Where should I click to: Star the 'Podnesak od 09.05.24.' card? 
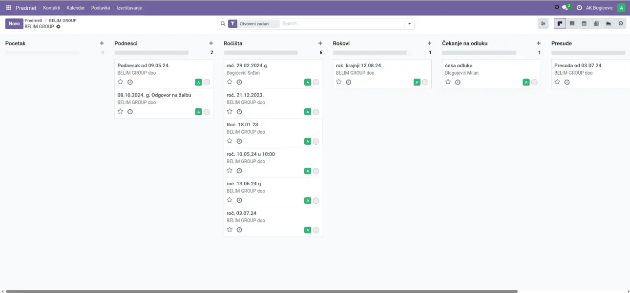(121, 82)
